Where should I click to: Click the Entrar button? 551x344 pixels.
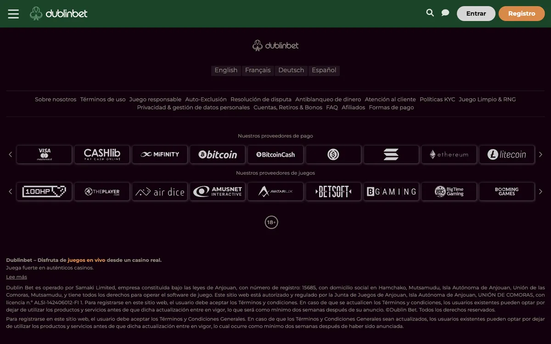(476, 14)
